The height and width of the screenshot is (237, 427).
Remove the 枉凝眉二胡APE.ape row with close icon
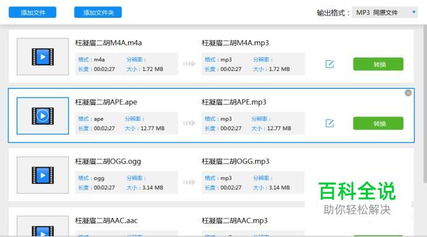click(408, 93)
